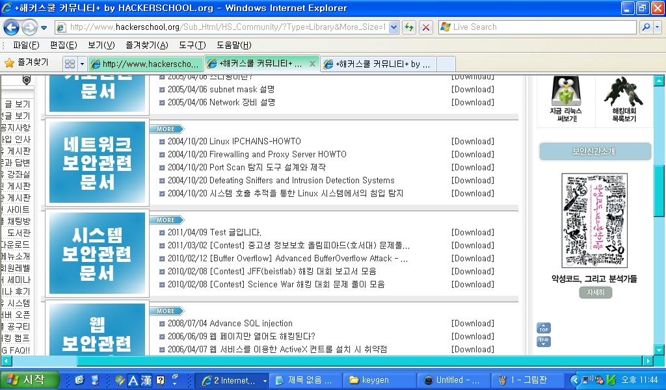Click the Live Search magnifier icon
The width and height of the screenshot is (666, 390).
pyautogui.click(x=644, y=27)
